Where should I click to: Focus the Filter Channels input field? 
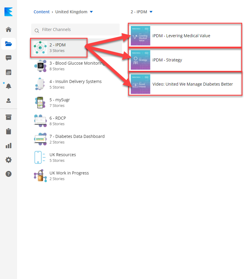[x=75, y=30]
